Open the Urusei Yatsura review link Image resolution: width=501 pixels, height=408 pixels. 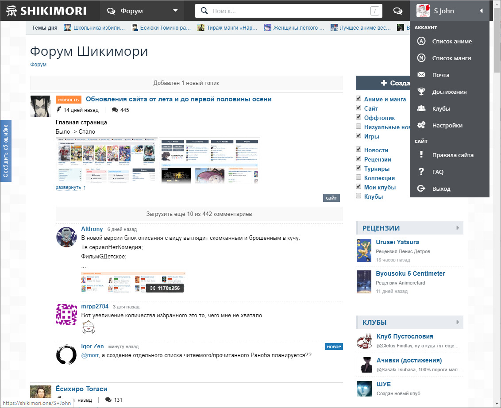[397, 242]
